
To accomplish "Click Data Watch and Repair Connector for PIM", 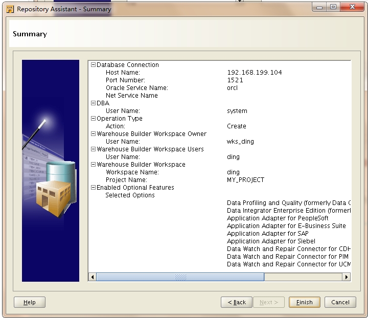I will 287,257.
